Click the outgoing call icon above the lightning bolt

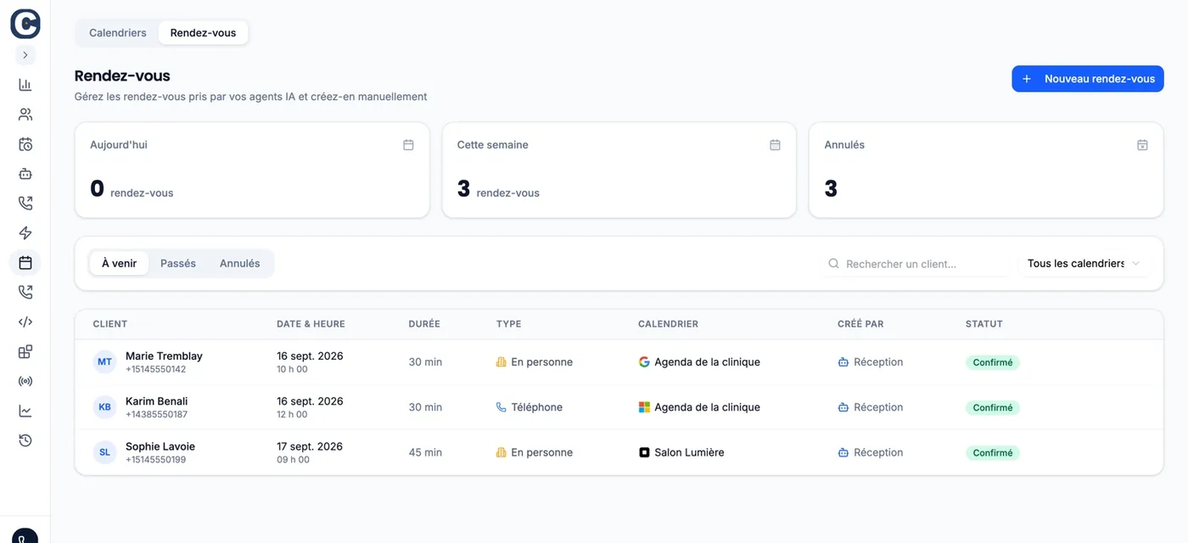[x=25, y=204]
